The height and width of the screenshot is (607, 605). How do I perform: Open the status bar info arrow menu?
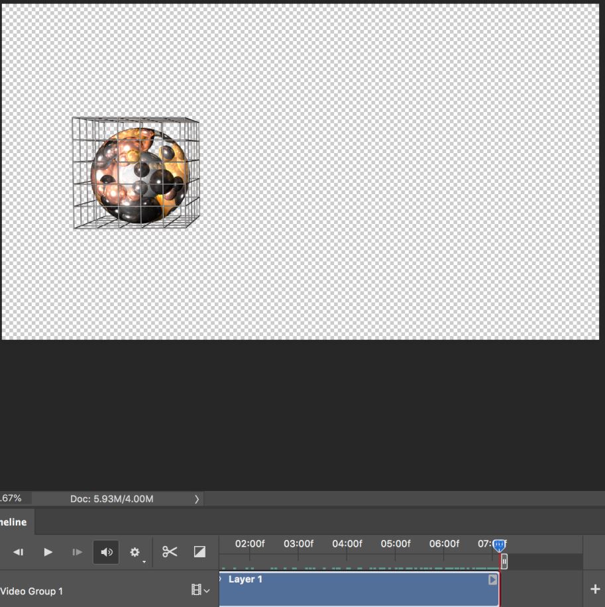(x=197, y=499)
